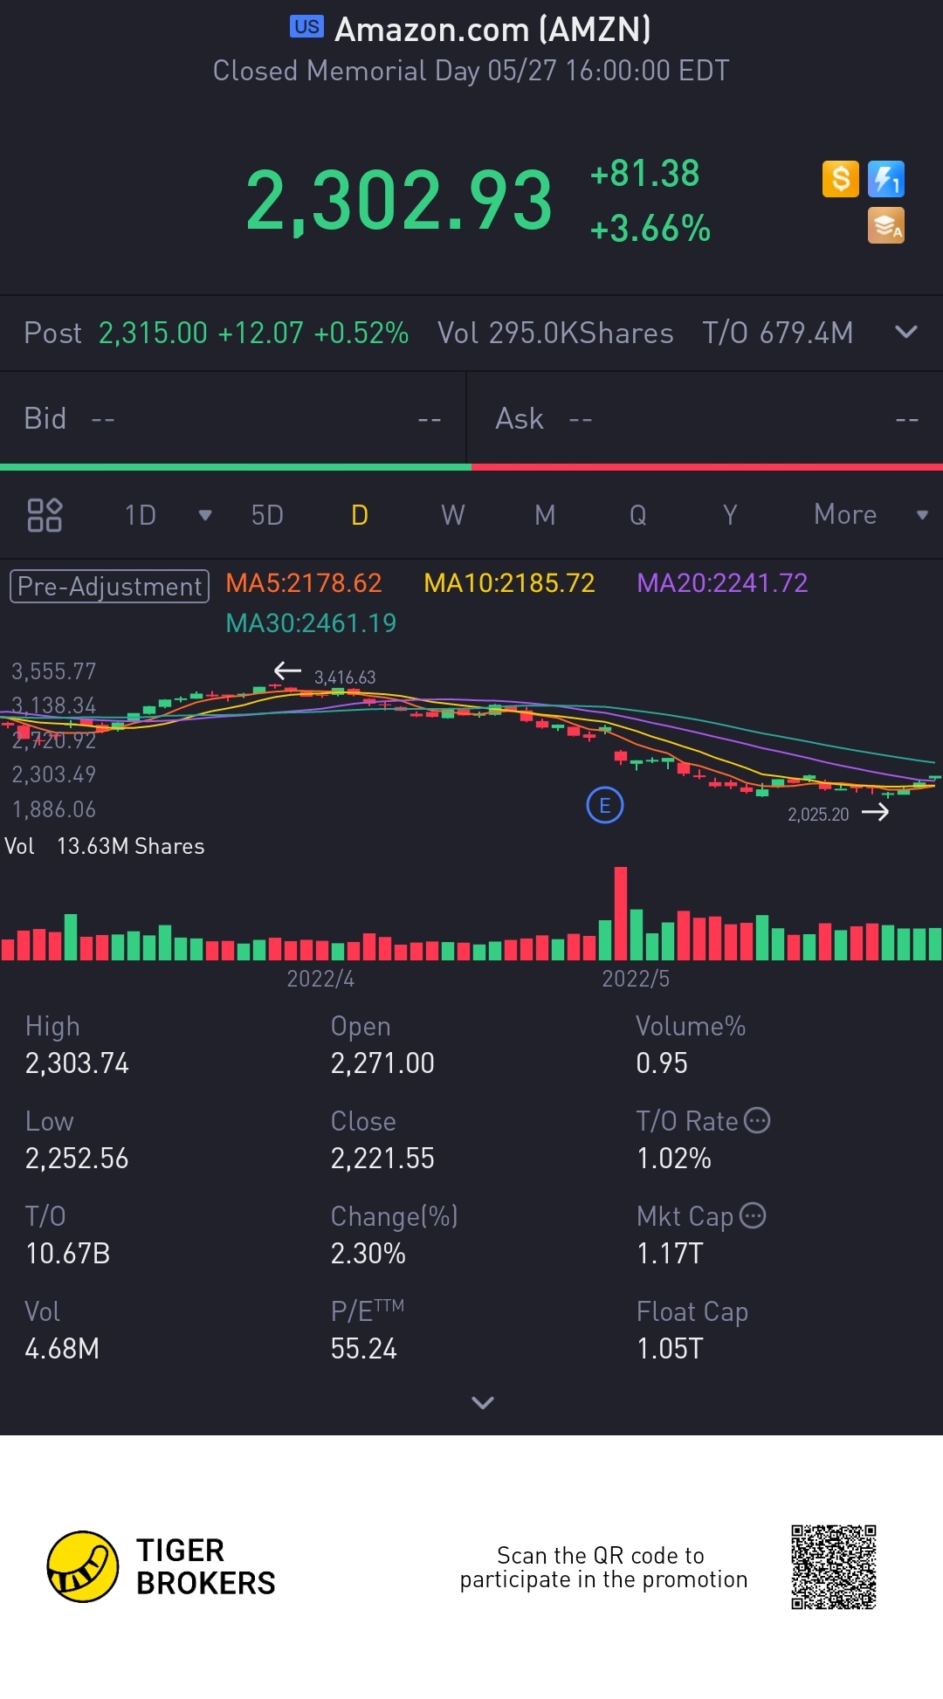Screen dimensions: 943x1699
Task: Tap the P/E TTM value 55.24
Action: tap(363, 1349)
